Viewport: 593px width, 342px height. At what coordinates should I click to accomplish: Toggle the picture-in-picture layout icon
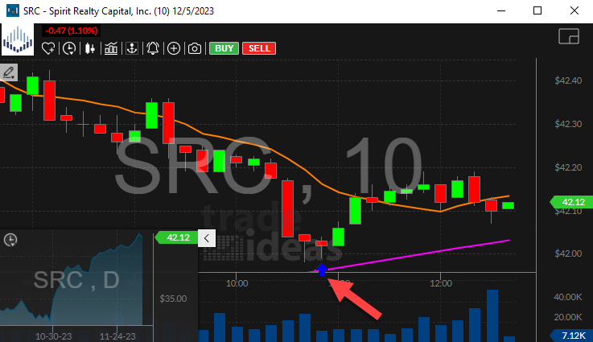coord(569,36)
